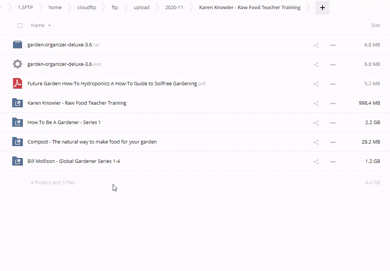Click the Compost shared folder icon
This screenshot has width=390, height=271.
[18, 142]
